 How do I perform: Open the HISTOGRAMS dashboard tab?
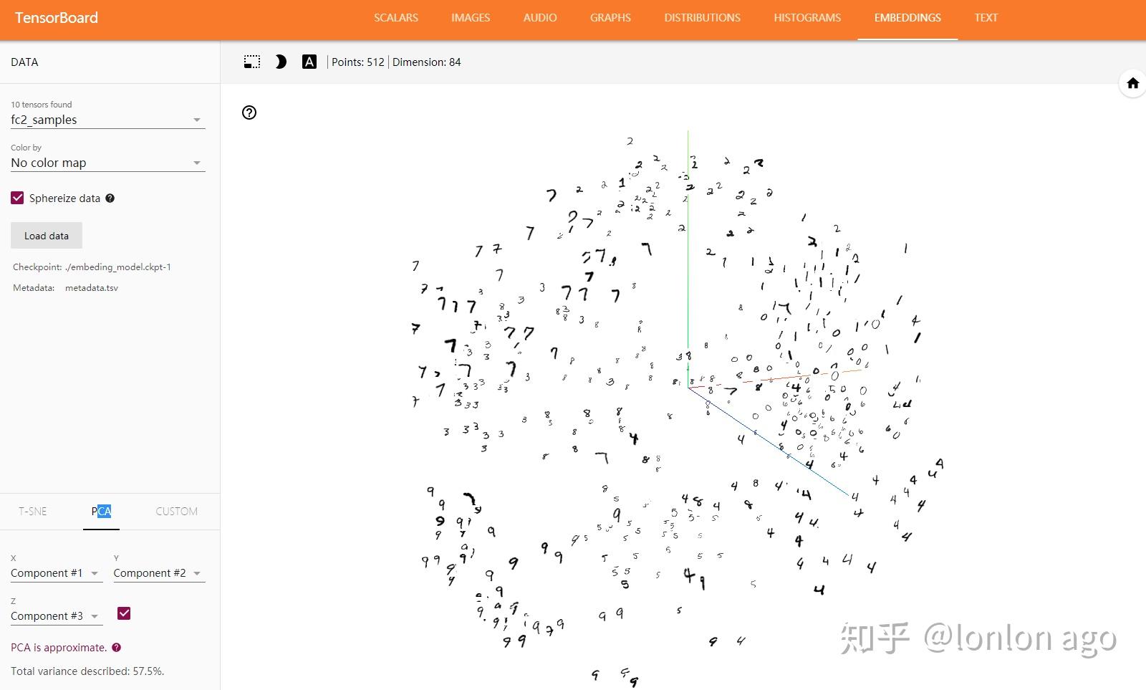pyautogui.click(x=806, y=17)
